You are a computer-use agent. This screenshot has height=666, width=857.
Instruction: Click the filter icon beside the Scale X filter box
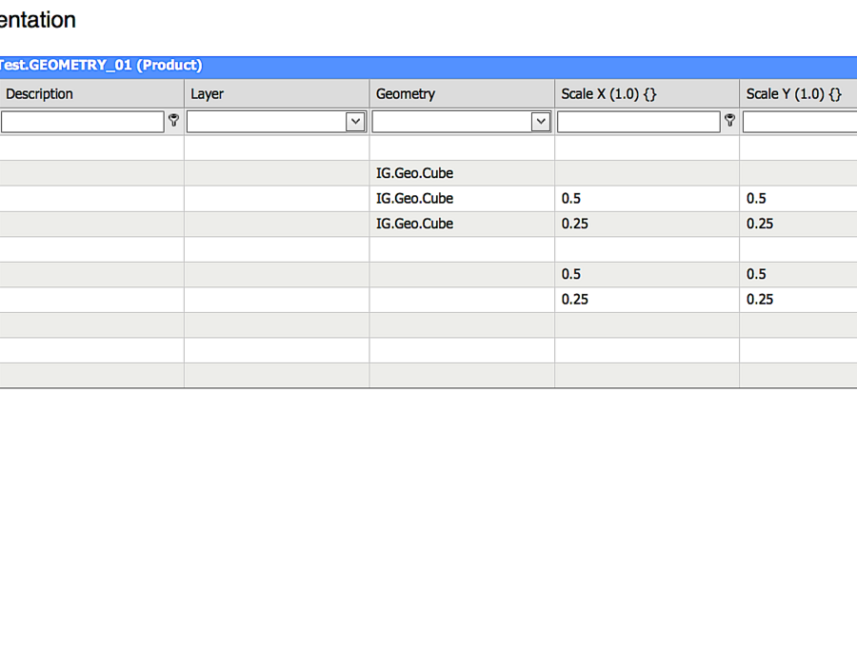tap(729, 120)
